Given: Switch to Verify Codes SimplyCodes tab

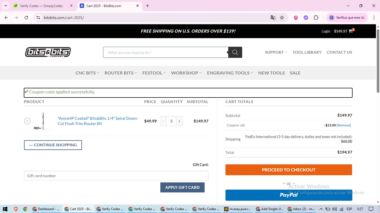Looking at the screenshot, I should (x=41, y=6).
